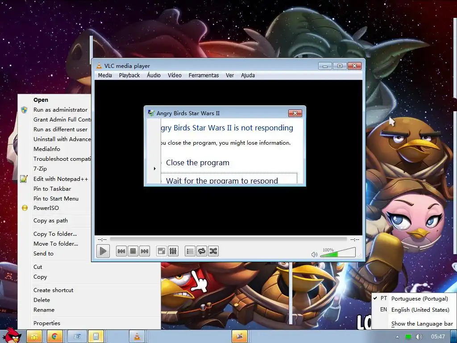Click Show the Language bar
Viewport: 457px width, 343px height.
(x=422, y=324)
